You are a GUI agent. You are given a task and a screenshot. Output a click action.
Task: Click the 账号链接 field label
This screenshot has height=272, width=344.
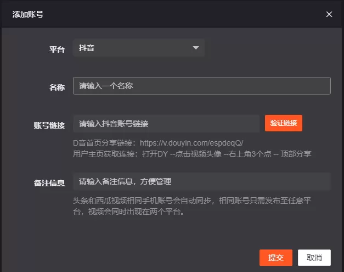click(x=49, y=125)
